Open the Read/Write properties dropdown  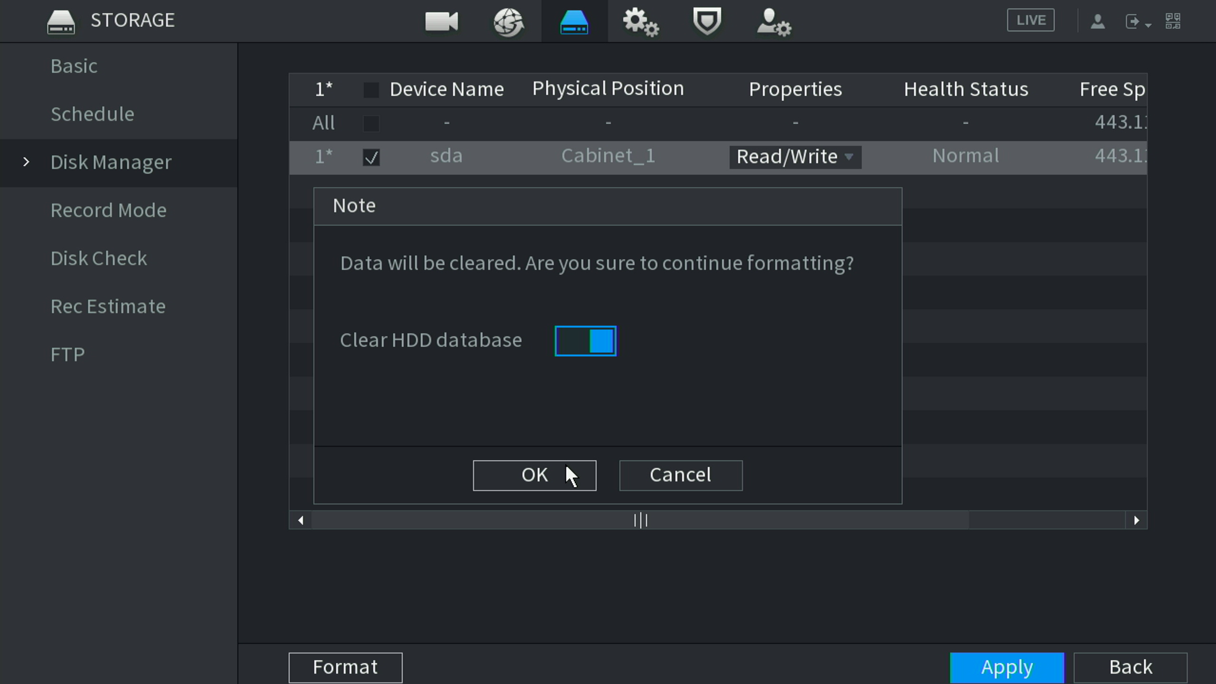click(x=795, y=157)
